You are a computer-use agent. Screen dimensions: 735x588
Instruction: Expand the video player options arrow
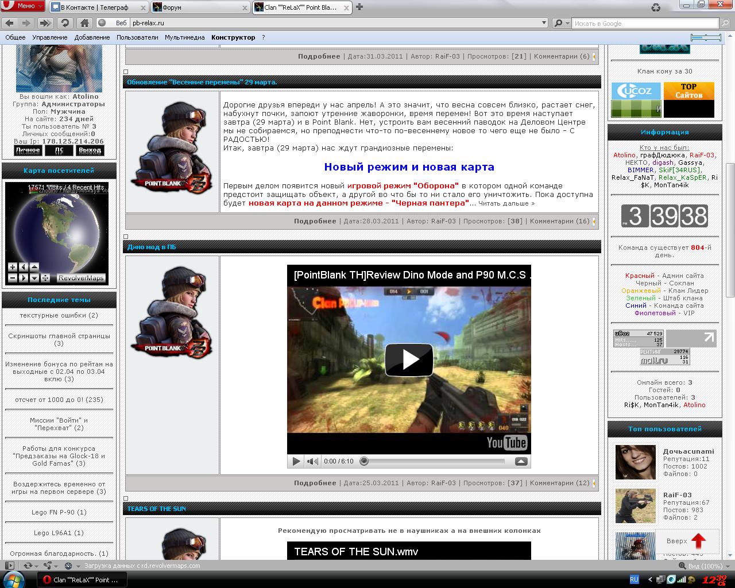tap(521, 461)
